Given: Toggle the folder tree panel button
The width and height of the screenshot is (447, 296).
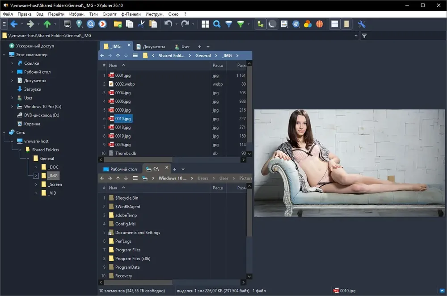Looking at the screenshot, I should pos(261,24).
